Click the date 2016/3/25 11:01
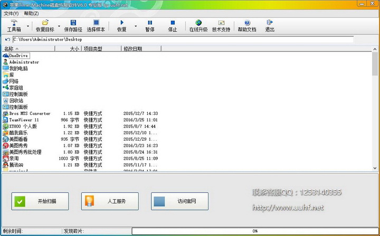 140,120
